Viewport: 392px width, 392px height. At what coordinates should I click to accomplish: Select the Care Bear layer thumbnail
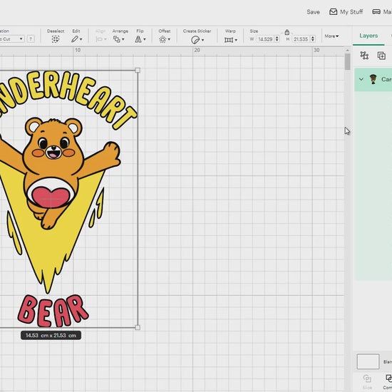point(373,79)
